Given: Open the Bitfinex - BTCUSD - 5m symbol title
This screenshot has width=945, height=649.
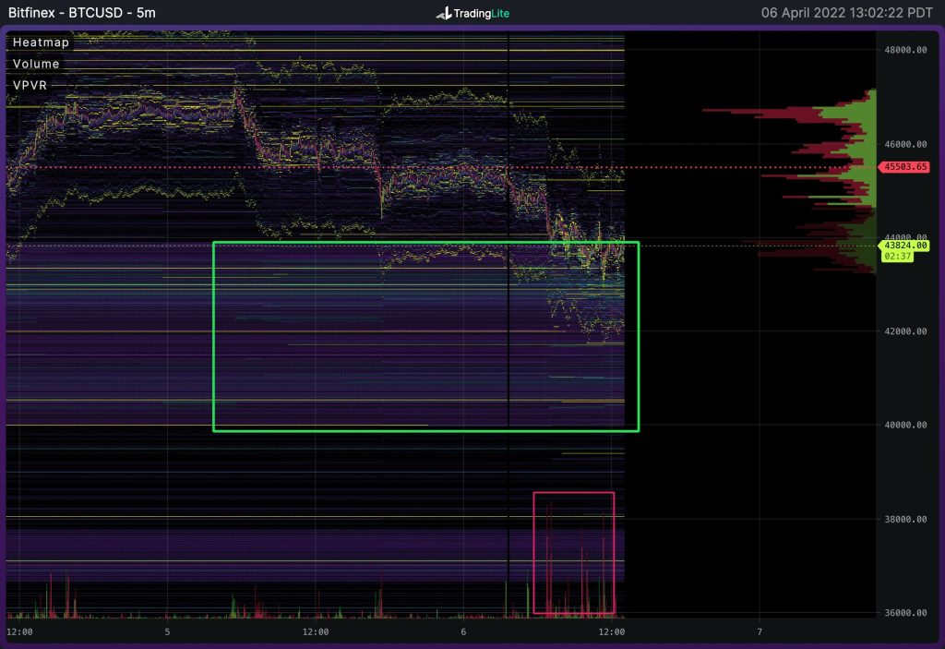Looking at the screenshot, I should pyautogui.click(x=81, y=13).
